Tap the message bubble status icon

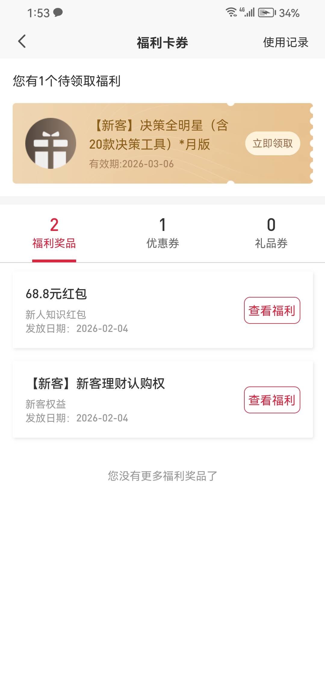(x=58, y=12)
